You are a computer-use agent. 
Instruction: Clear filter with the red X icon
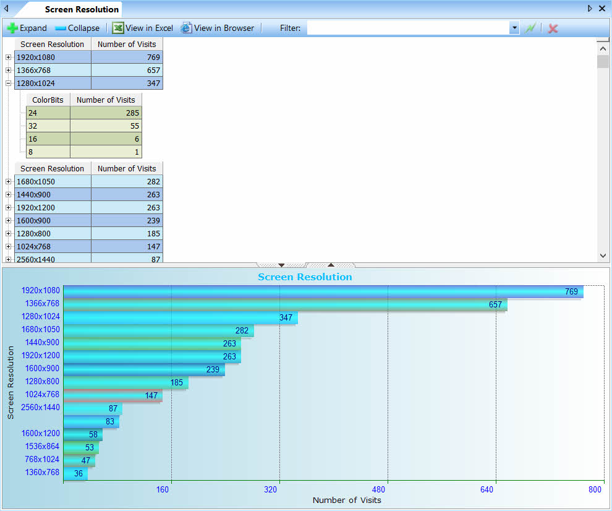click(x=553, y=28)
